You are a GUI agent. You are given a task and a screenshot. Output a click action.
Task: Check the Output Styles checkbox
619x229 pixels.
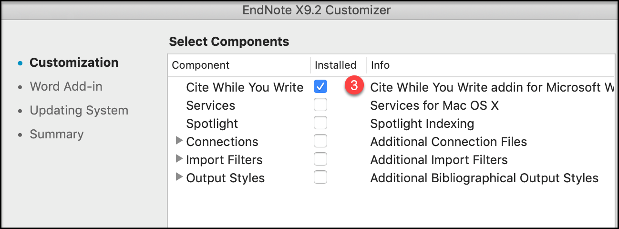click(320, 177)
